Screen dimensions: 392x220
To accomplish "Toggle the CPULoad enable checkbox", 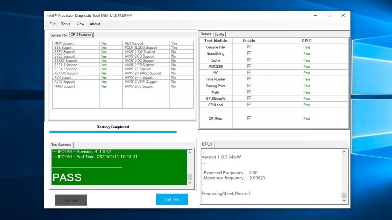I will tap(249, 105).
